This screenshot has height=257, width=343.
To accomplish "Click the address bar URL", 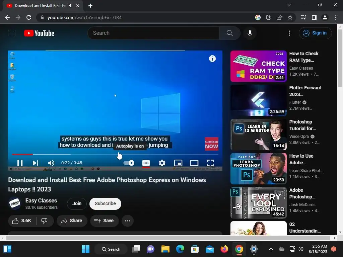I will tap(84, 17).
